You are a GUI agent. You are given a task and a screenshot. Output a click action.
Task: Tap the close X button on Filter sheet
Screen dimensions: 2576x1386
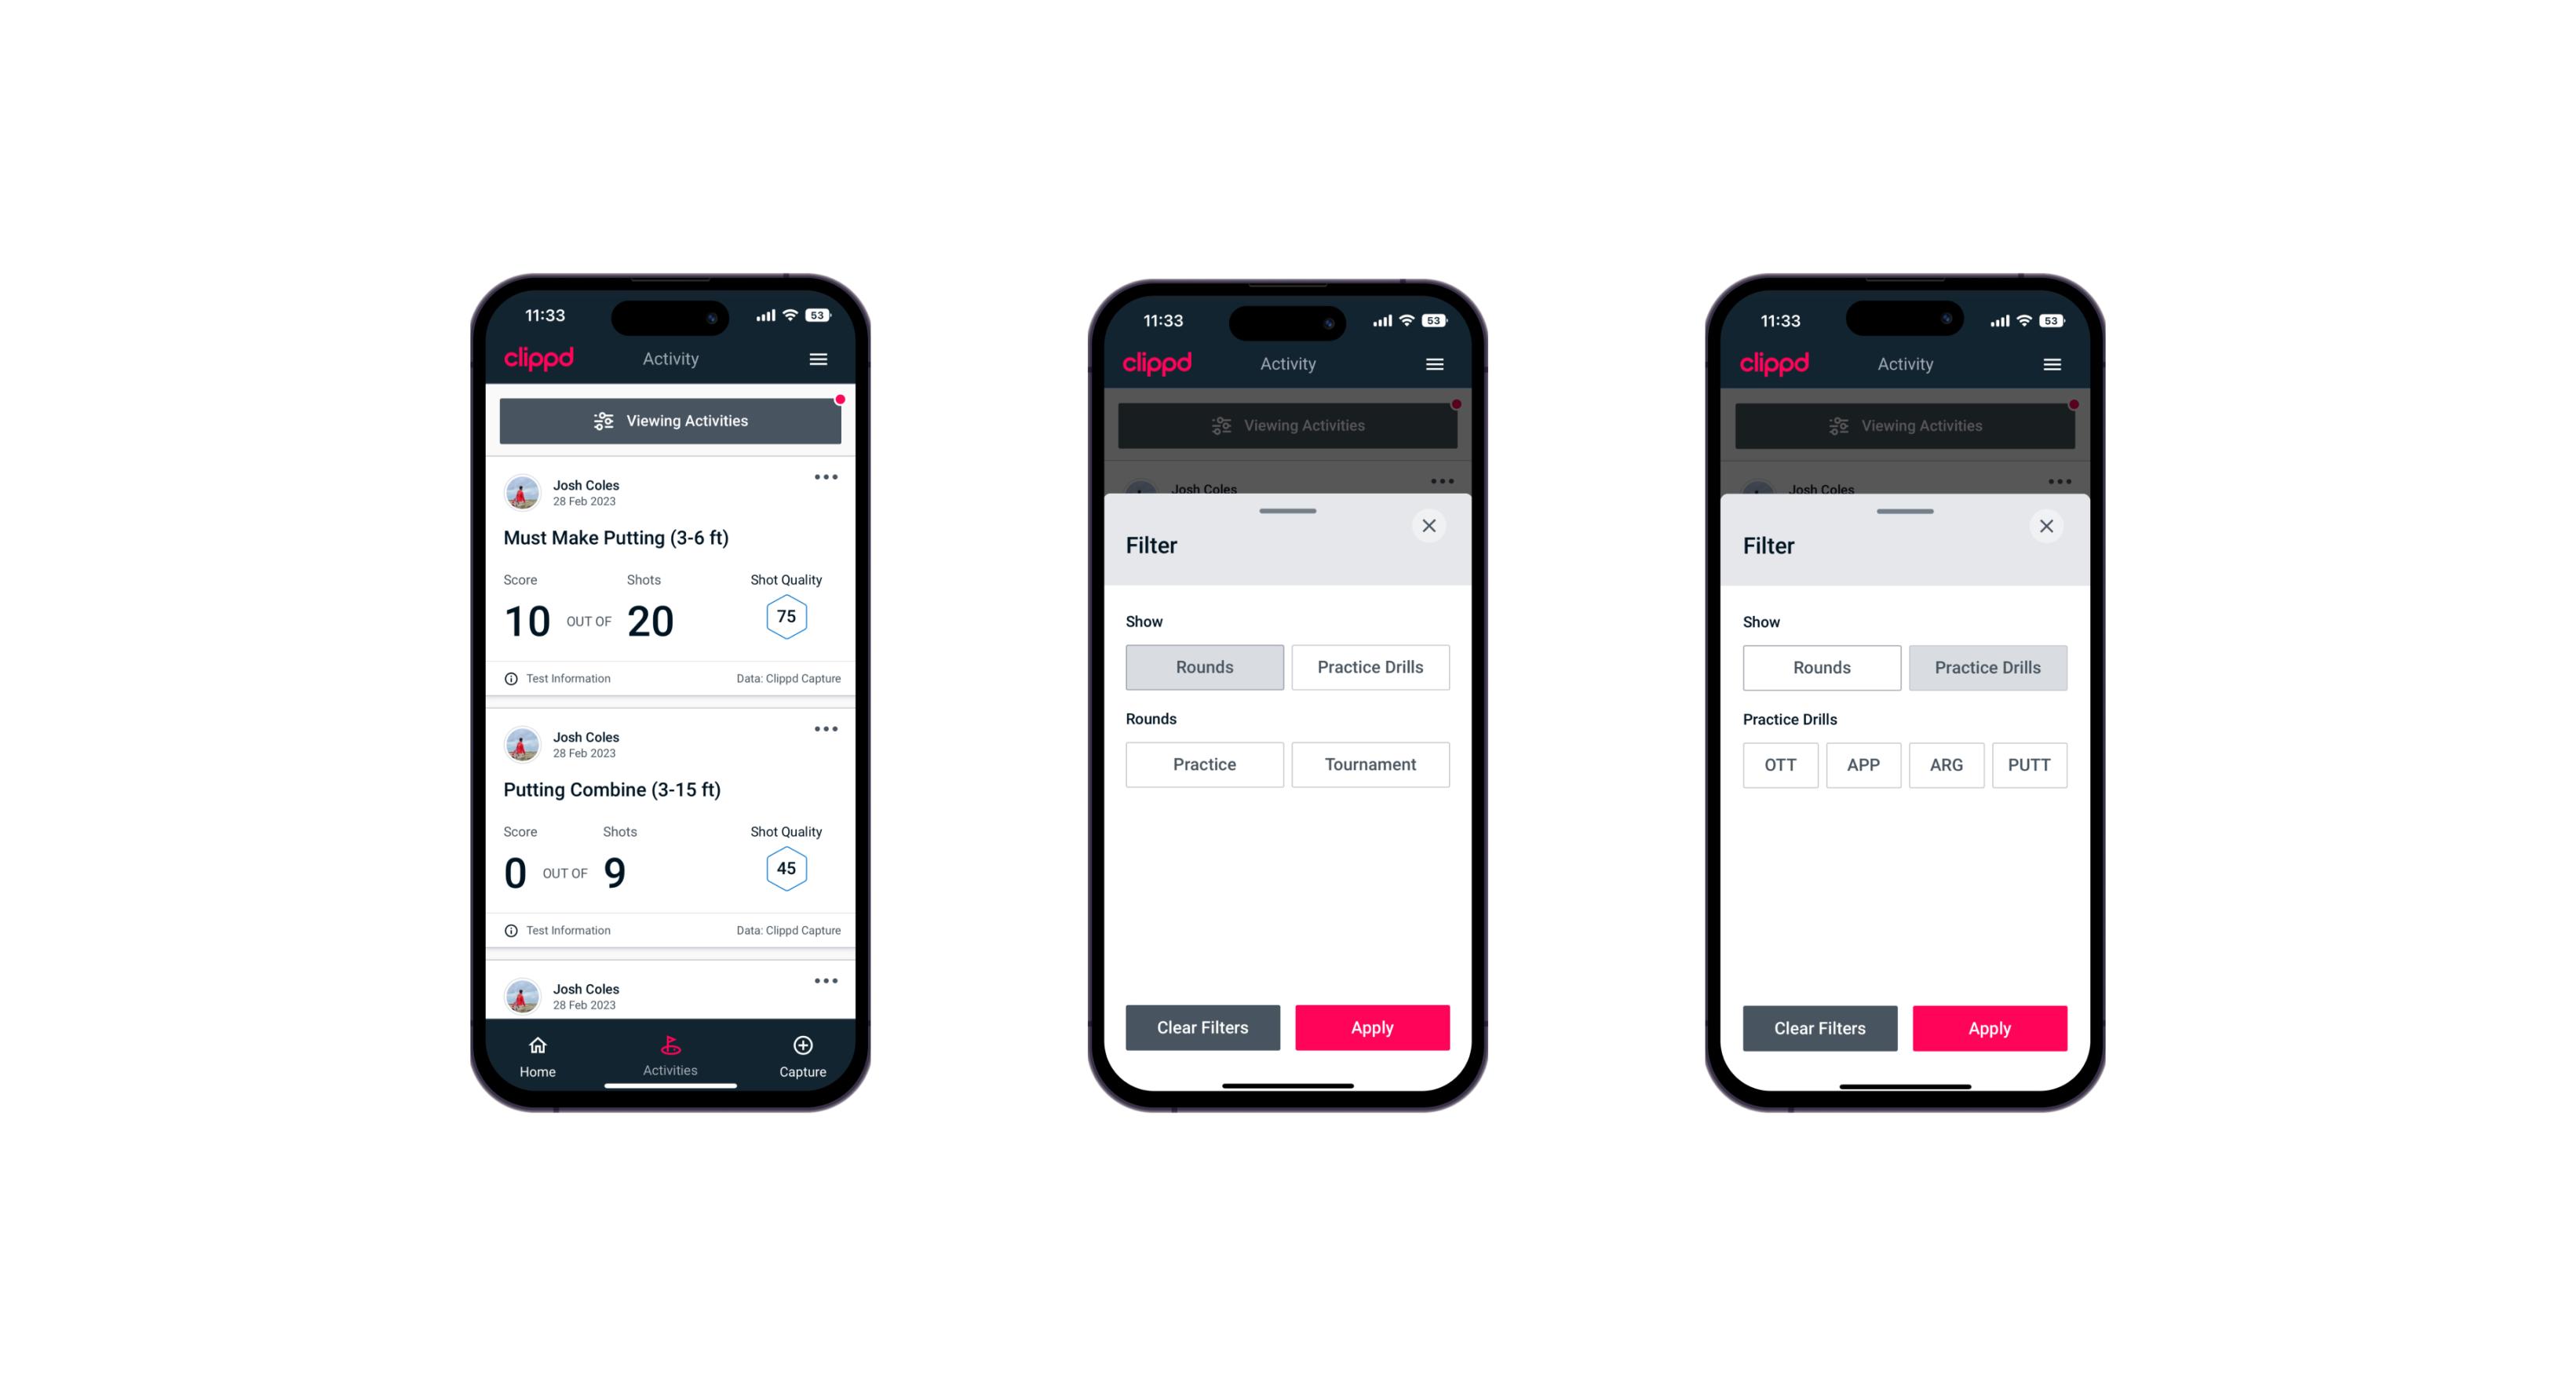pos(1432,526)
